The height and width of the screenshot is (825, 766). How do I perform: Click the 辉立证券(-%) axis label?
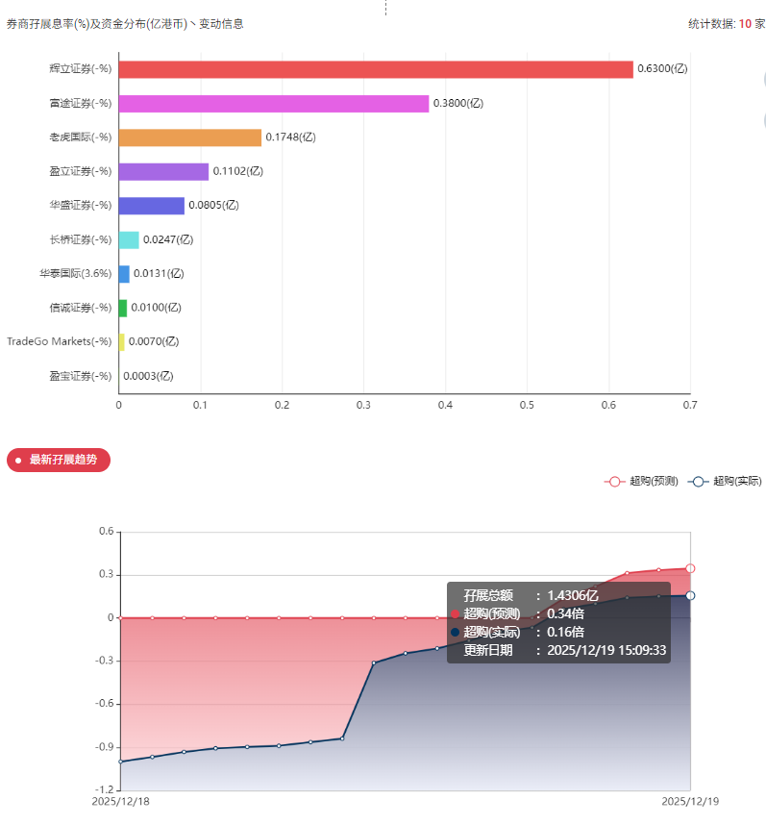click(81, 68)
